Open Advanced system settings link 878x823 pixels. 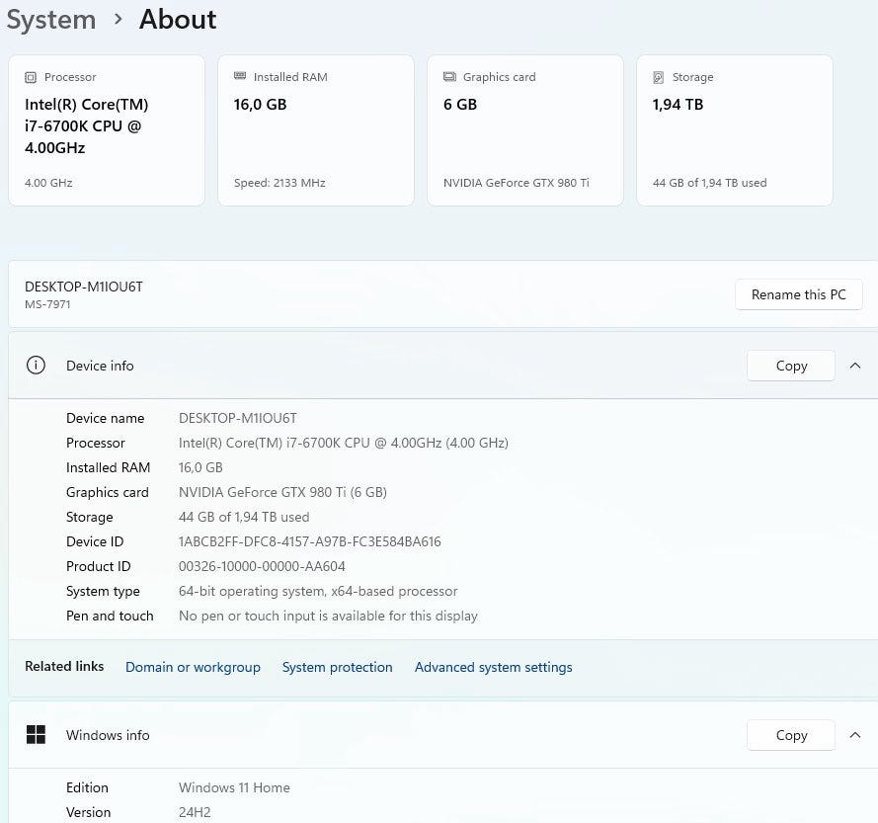pos(493,667)
